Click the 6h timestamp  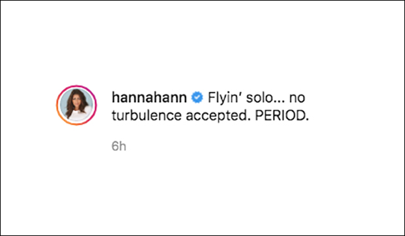click(119, 146)
